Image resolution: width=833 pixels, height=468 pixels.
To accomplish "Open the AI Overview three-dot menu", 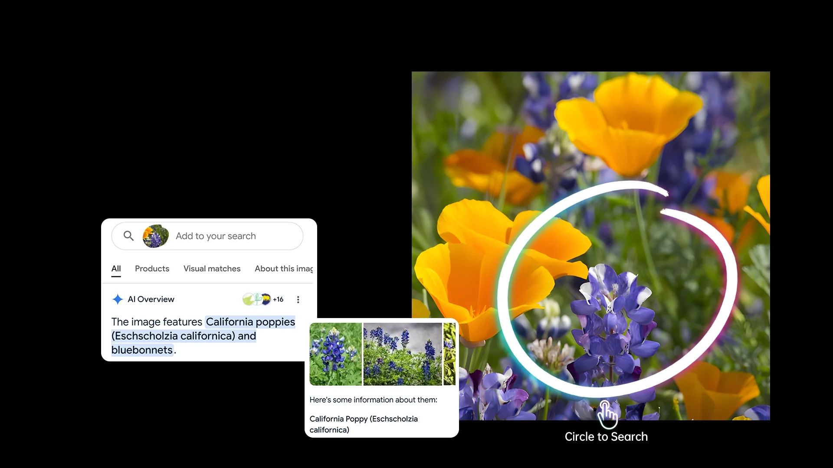I will click(298, 299).
